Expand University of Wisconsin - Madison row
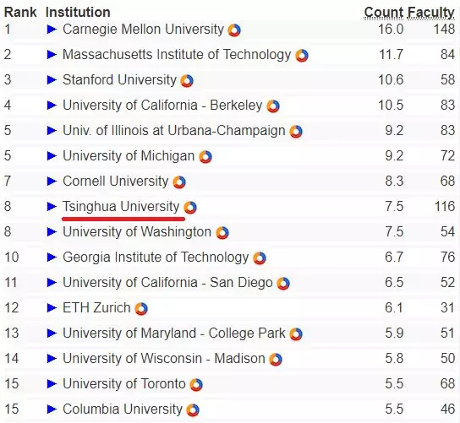 pyautogui.click(x=52, y=358)
